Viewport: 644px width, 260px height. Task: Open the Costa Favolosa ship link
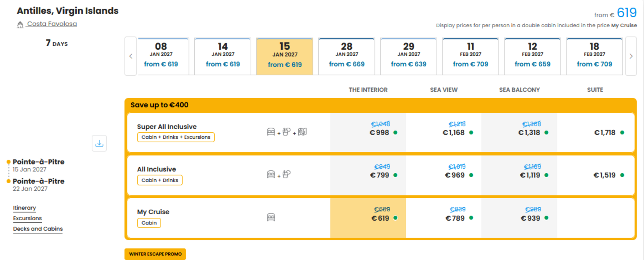pyautogui.click(x=52, y=24)
